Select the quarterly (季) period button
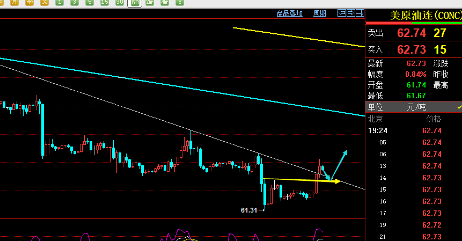462x241 pixels. coord(29,2)
